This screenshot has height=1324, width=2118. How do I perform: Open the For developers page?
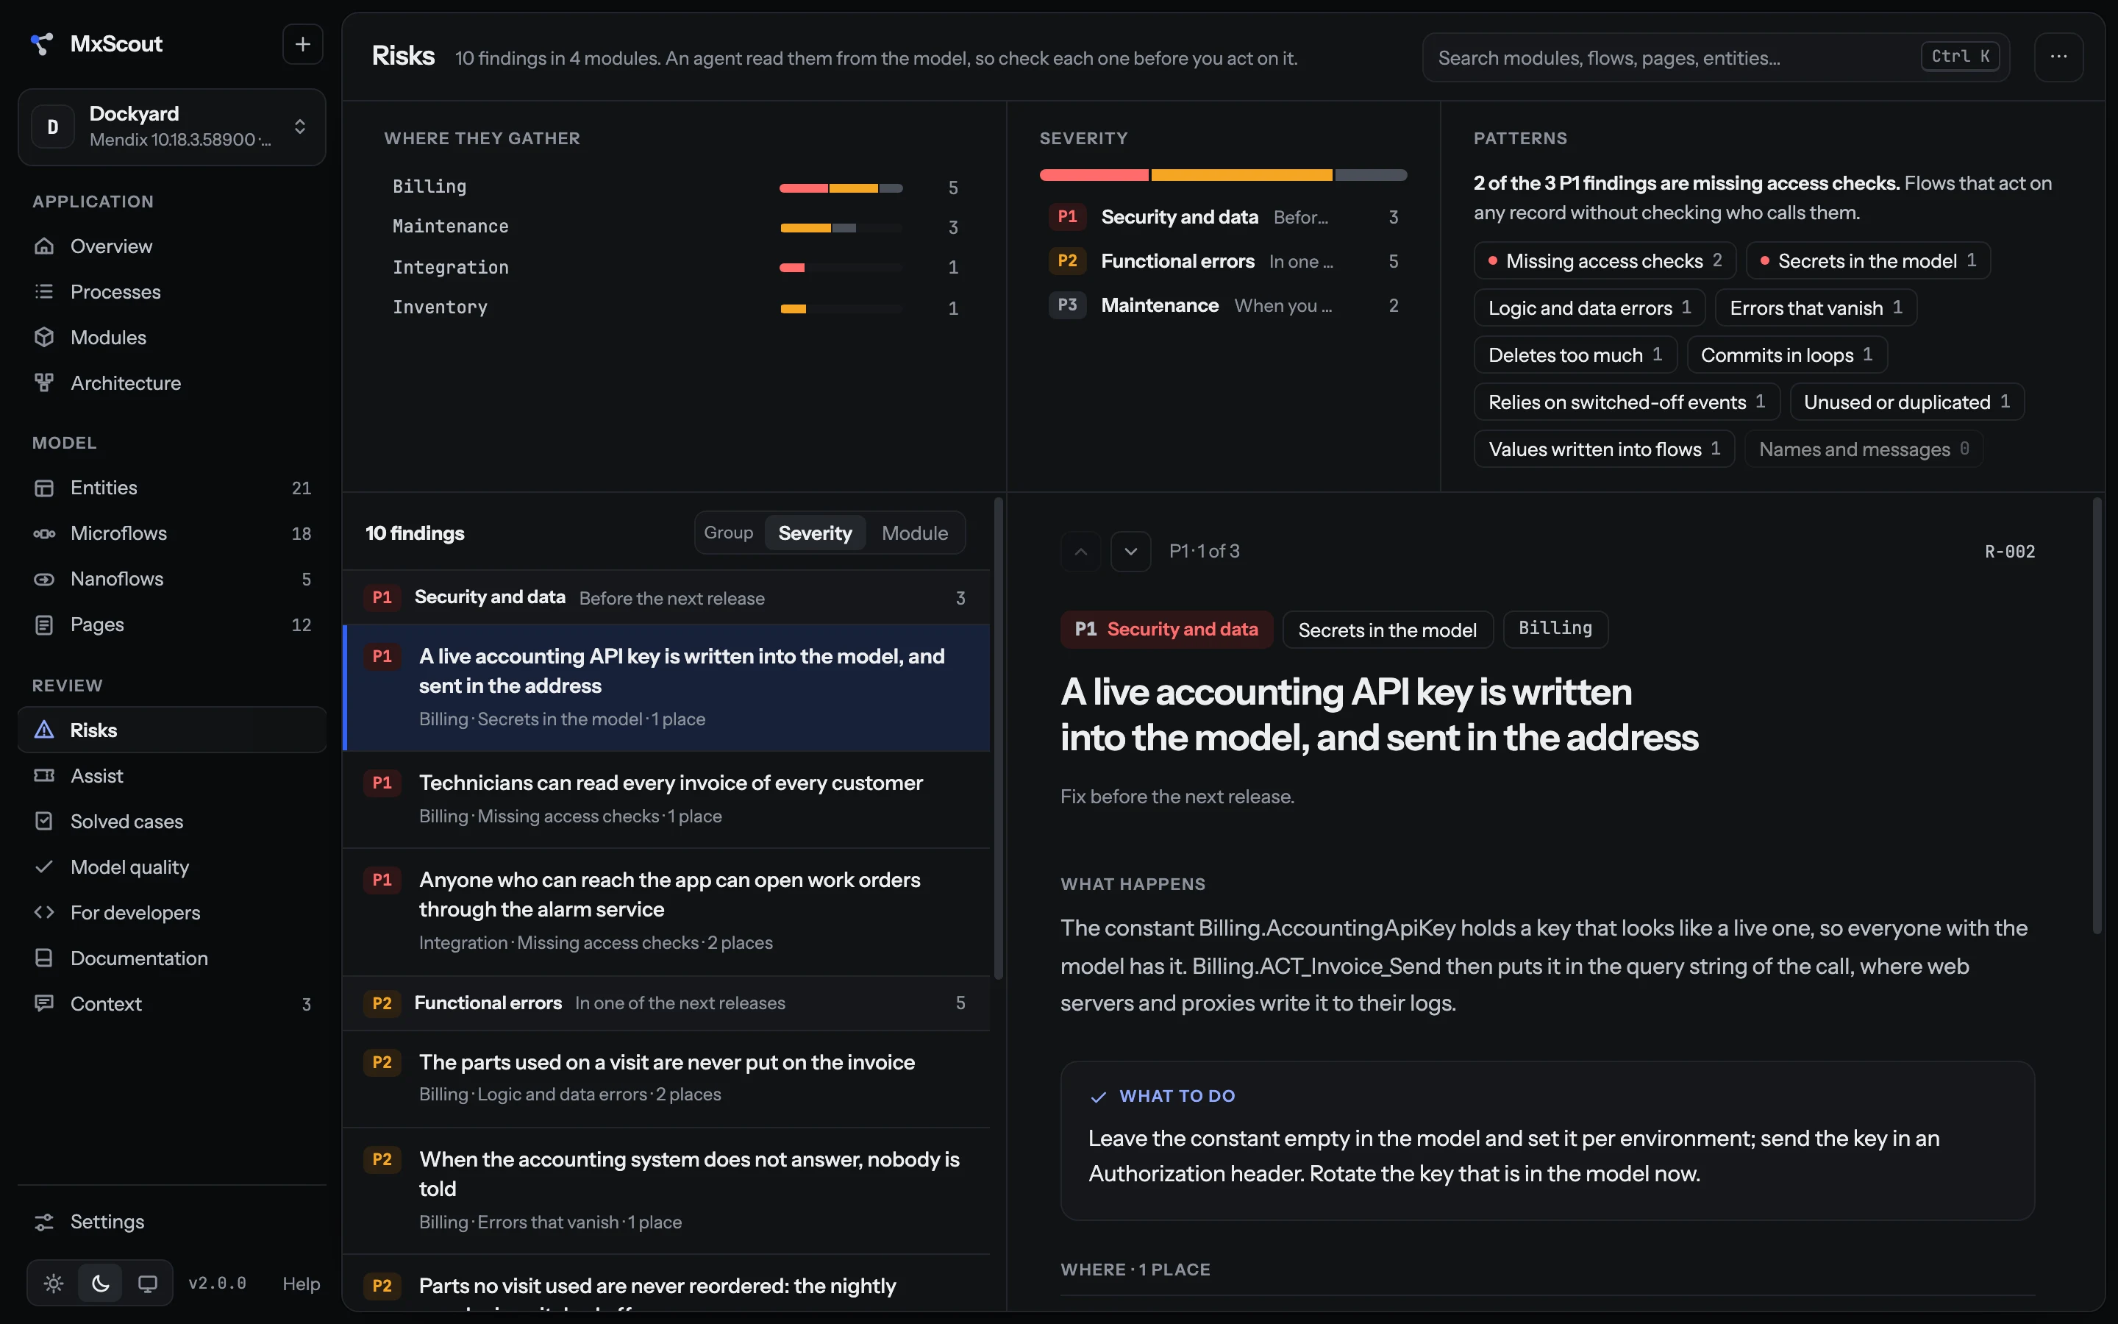tap(171, 912)
